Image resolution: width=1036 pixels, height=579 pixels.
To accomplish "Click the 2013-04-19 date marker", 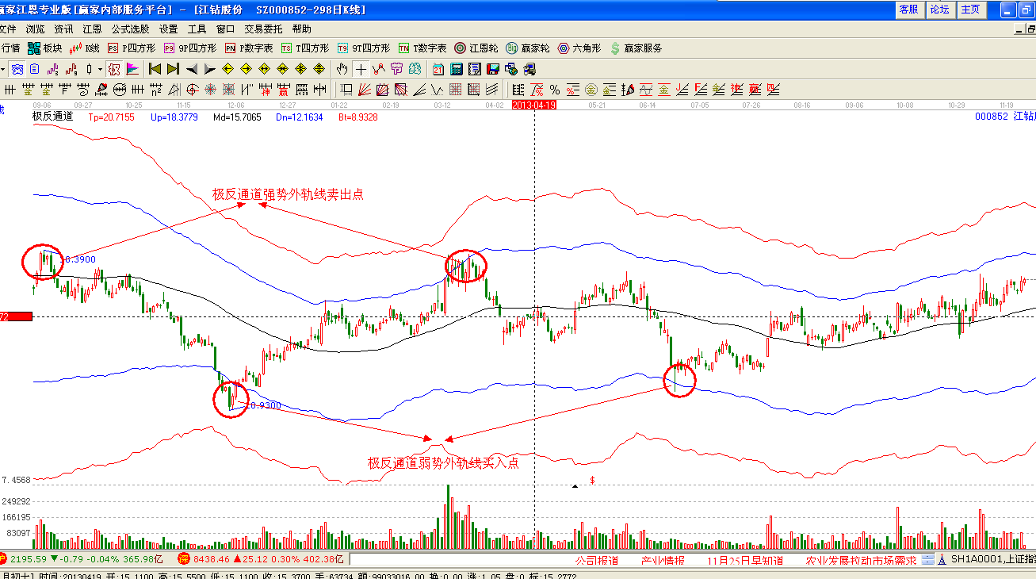I will [533, 105].
